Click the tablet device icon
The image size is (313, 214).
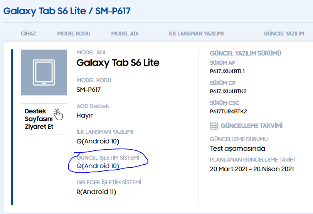tap(44, 72)
